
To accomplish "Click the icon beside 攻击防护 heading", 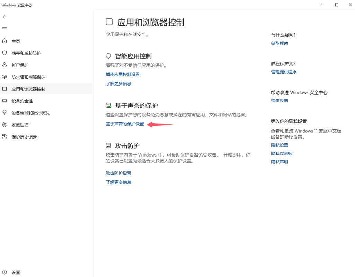I will [x=109, y=145].
